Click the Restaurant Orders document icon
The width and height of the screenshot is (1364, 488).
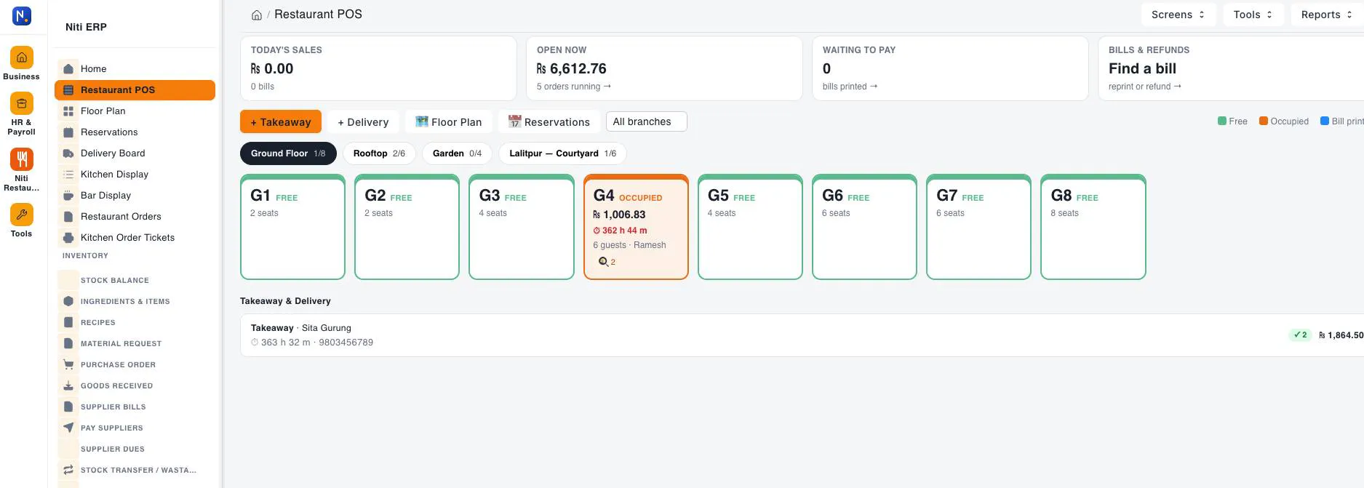pyautogui.click(x=68, y=217)
